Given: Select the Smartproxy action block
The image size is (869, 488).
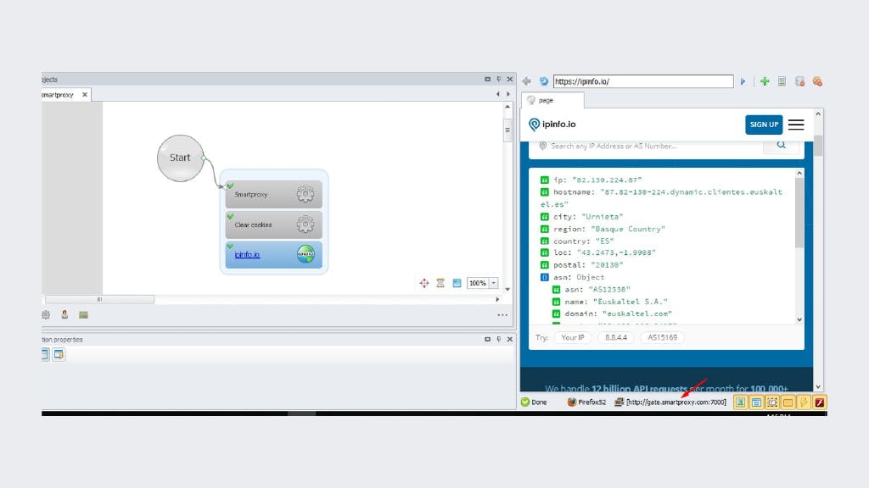Looking at the screenshot, I should pos(273,194).
